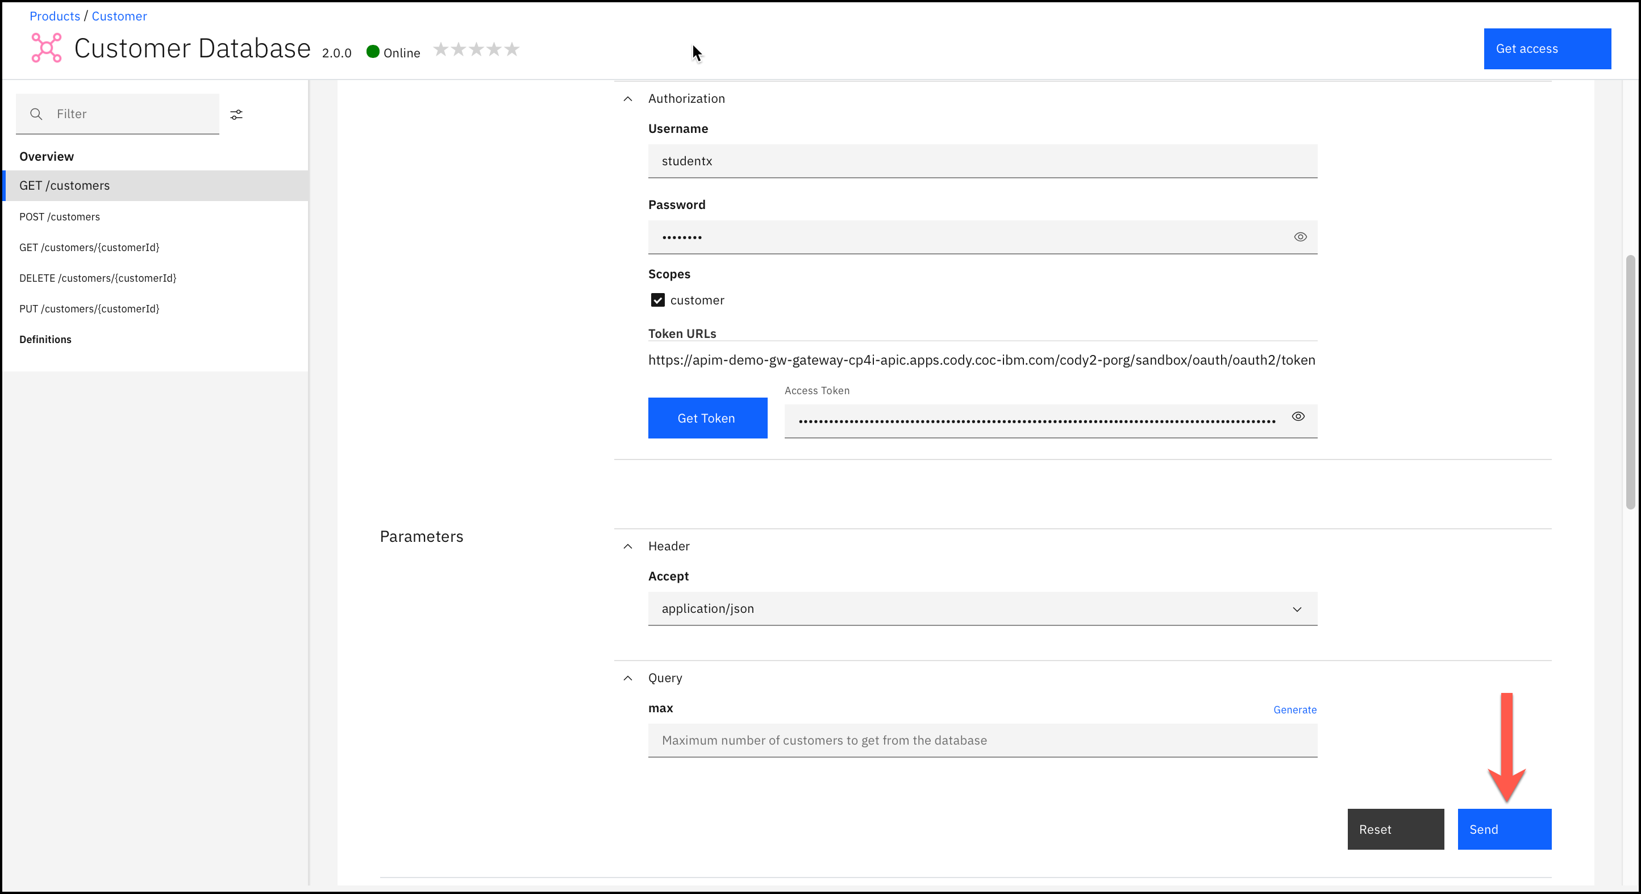The height and width of the screenshot is (894, 1641).
Task: Click the Get Token button
Action: coord(707,419)
